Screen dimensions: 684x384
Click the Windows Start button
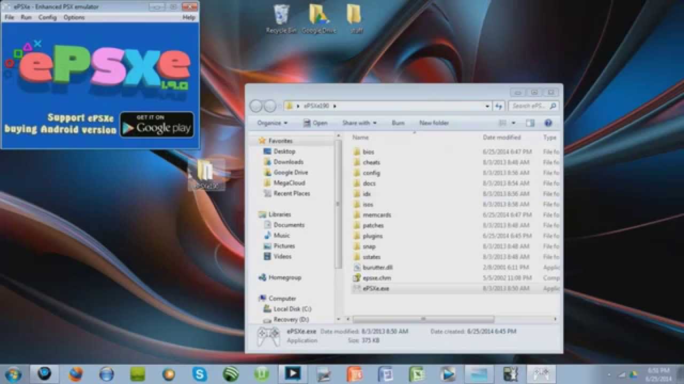12,373
